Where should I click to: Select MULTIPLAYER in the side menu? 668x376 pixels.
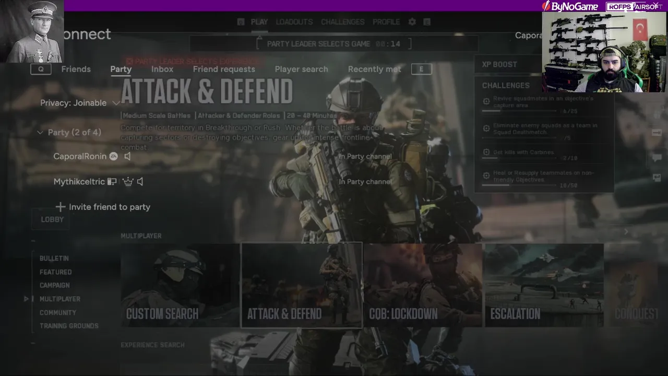(60, 299)
